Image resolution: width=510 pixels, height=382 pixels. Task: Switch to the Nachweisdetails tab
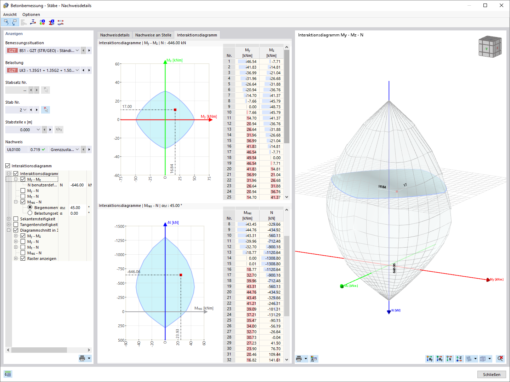tap(114, 35)
